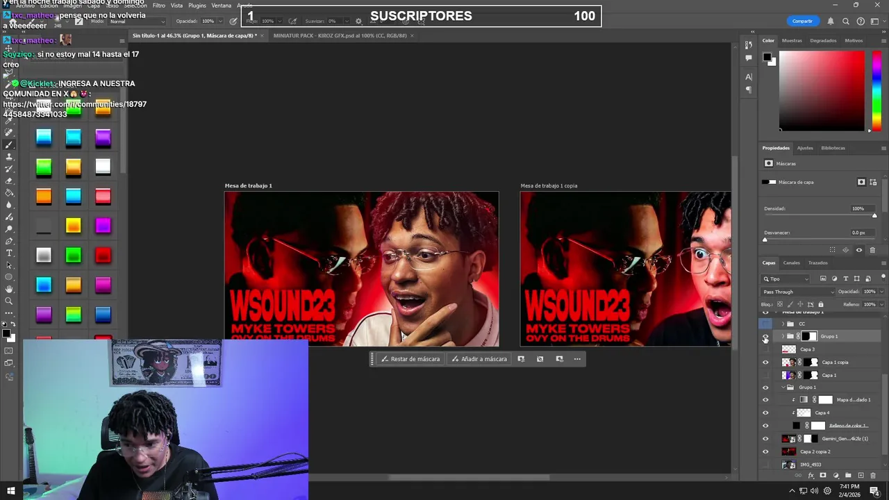The height and width of the screenshot is (500, 889).
Task: Select the Type tool
Action: [x=9, y=253]
